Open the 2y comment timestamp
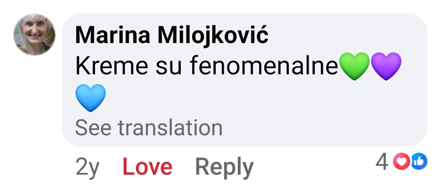This screenshot has width=440, height=195. pyautogui.click(x=87, y=167)
